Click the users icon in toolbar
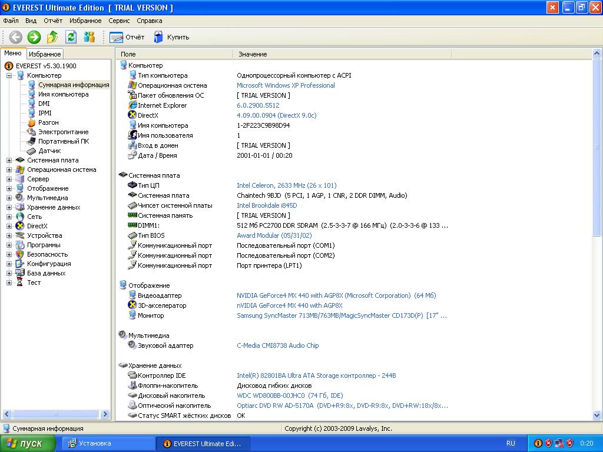 click(90, 37)
